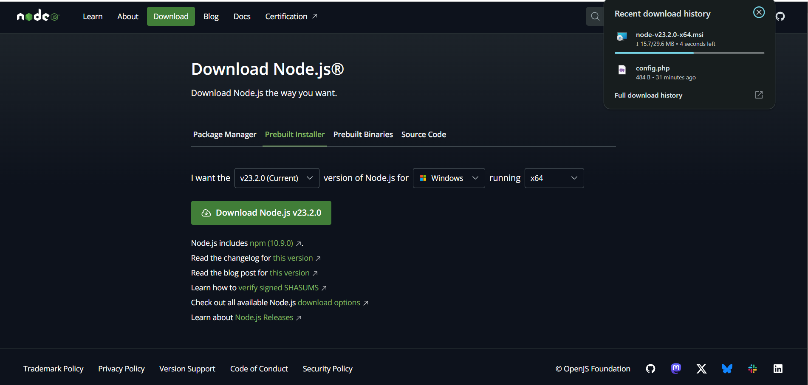Screen dimensions: 808x385
Task: Click the msi download progress bar
Action: [689, 53]
